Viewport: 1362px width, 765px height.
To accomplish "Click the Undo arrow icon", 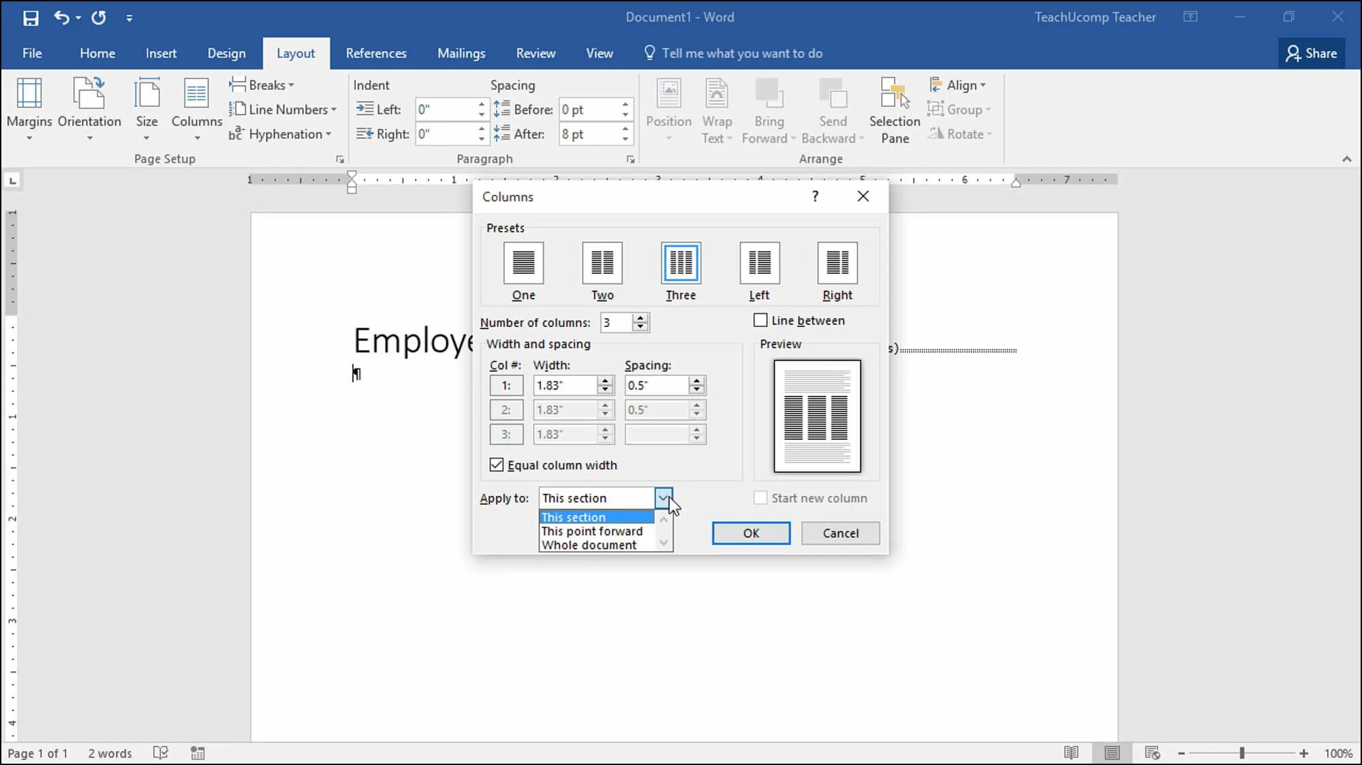I will click(x=61, y=18).
